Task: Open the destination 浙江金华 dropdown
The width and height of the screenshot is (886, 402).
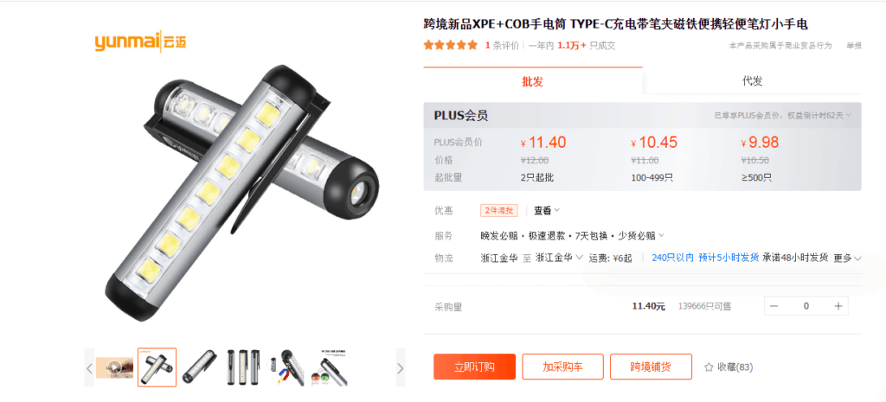Action: pos(559,258)
